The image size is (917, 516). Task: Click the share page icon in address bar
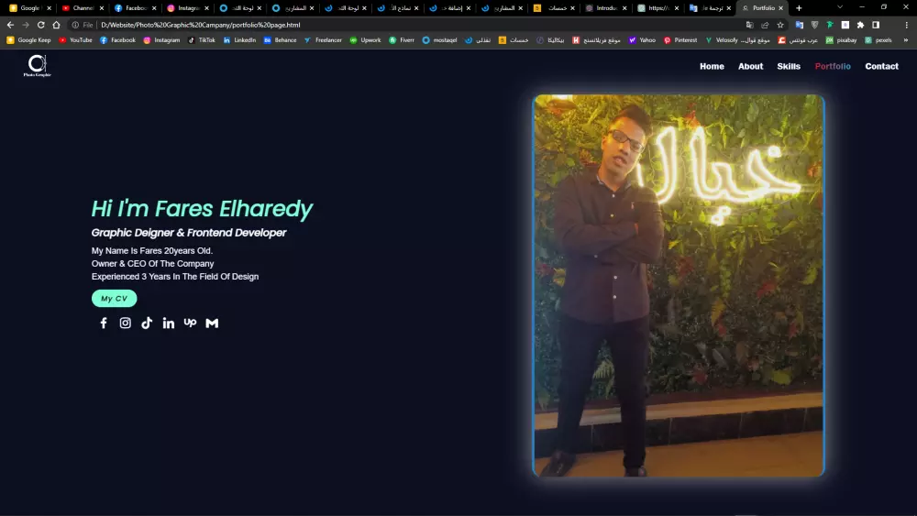click(765, 25)
